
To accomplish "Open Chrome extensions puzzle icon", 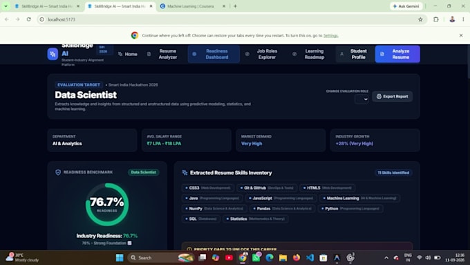I will (x=436, y=19).
